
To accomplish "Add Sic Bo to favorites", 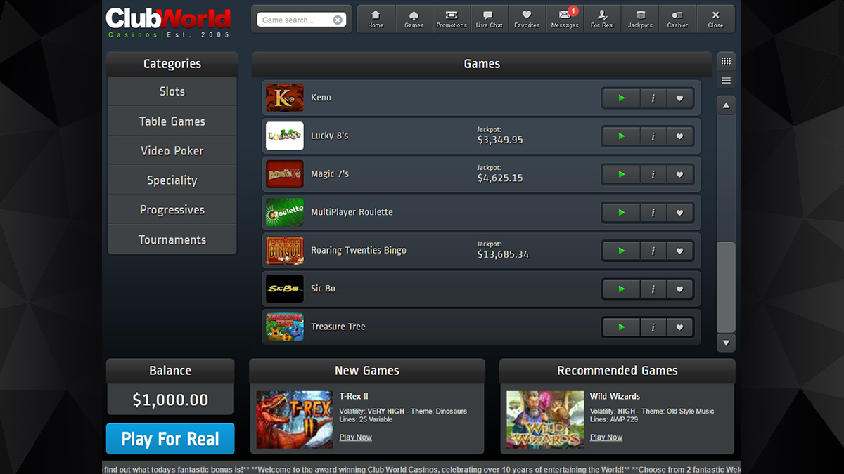I will tap(679, 289).
